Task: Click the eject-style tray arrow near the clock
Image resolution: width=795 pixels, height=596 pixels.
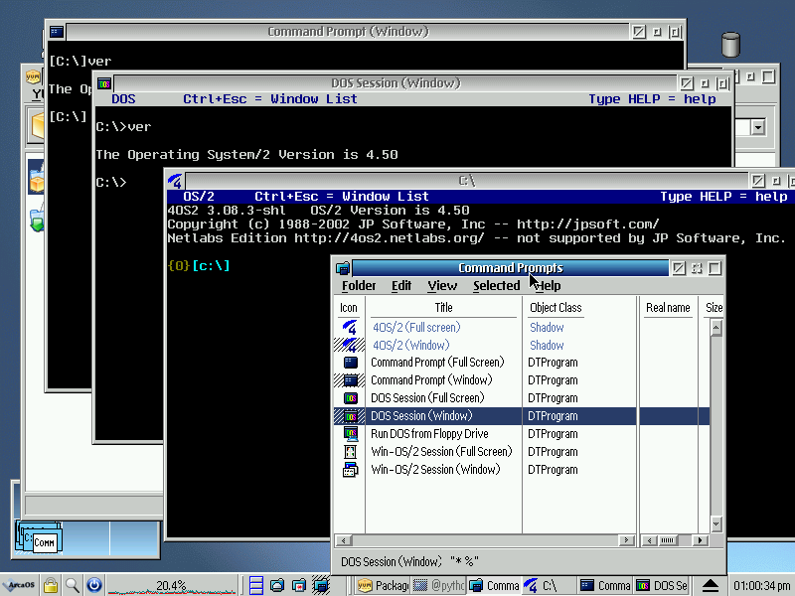Action: click(x=711, y=585)
